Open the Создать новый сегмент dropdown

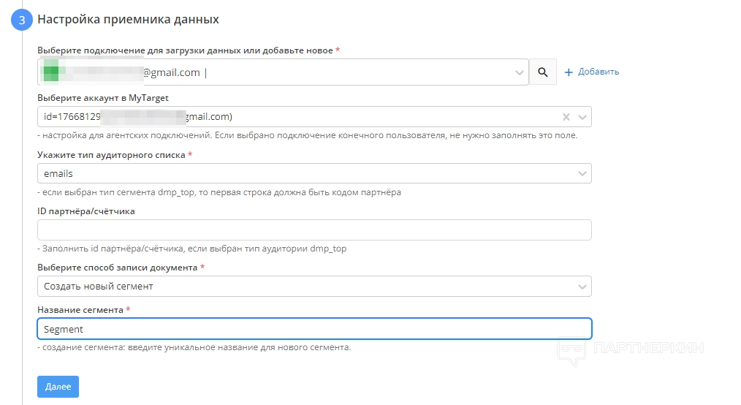click(292, 286)
